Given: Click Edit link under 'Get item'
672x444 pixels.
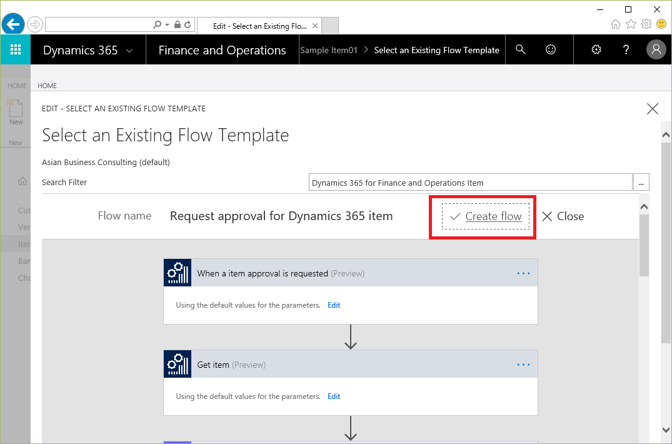Looking at the screenshot, I should pyautogui.click(x=334, y=396).
